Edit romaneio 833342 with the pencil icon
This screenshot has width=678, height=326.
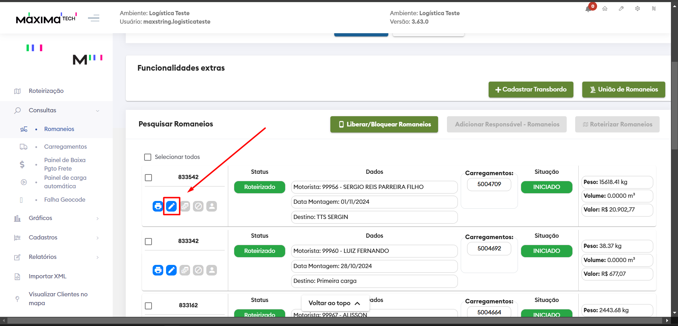click(171, 270)
